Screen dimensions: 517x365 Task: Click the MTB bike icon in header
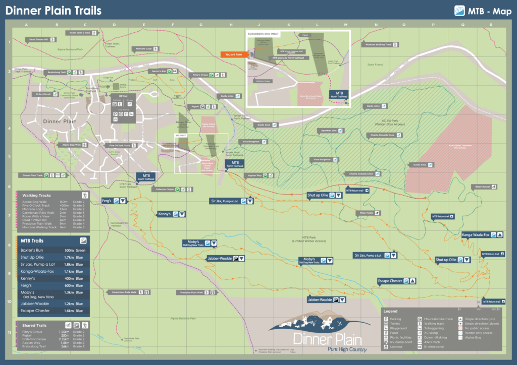pyautogui.click(x=459, y=10)
